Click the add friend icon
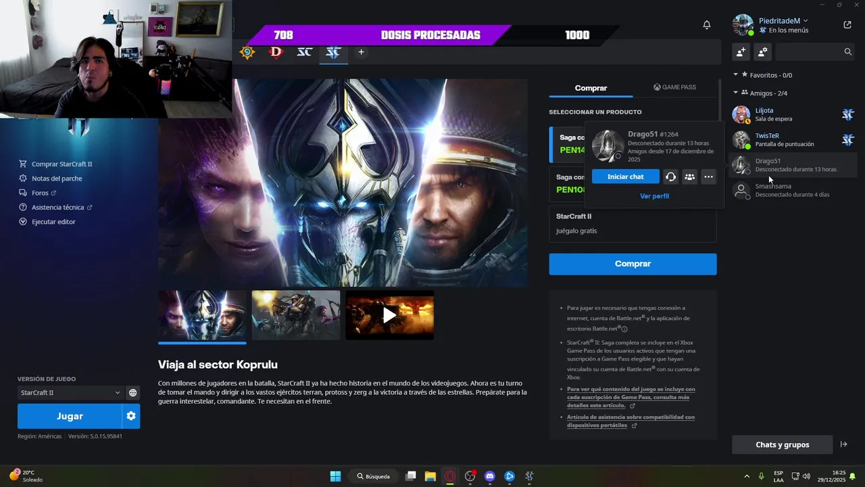 pos(741,51)
